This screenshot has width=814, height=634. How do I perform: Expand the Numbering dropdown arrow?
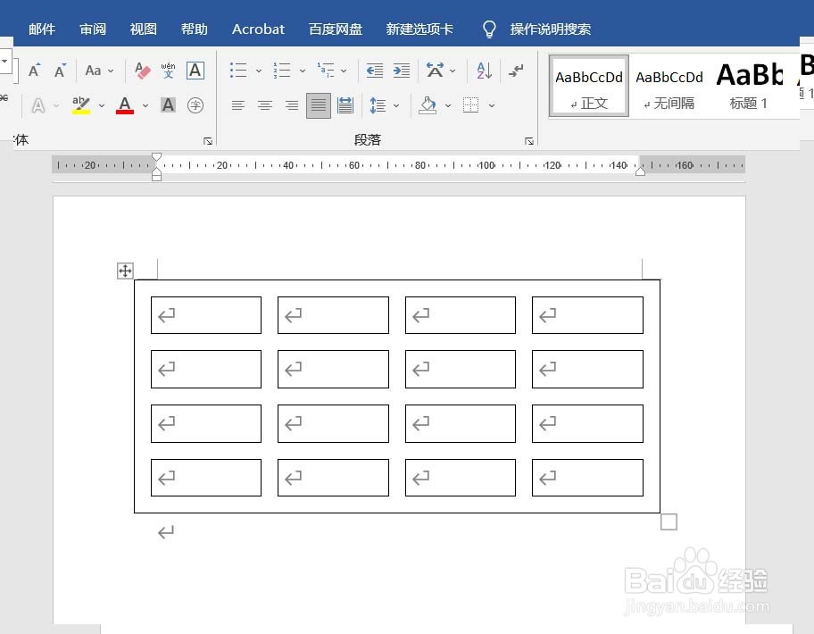tap(303, 71)
